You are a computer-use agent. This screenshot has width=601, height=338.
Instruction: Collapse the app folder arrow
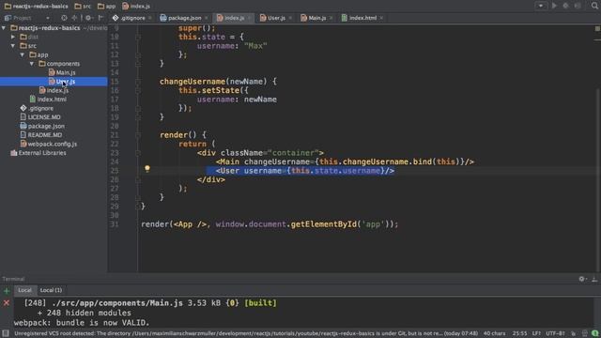pyautogui.click(x=23, y=54)
